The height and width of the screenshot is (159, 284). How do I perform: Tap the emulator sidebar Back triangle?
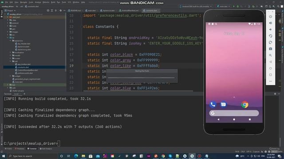coord(270,62)
